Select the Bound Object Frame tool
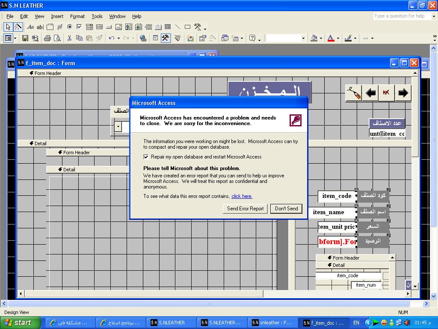438x329 pixels. [139, 27]
